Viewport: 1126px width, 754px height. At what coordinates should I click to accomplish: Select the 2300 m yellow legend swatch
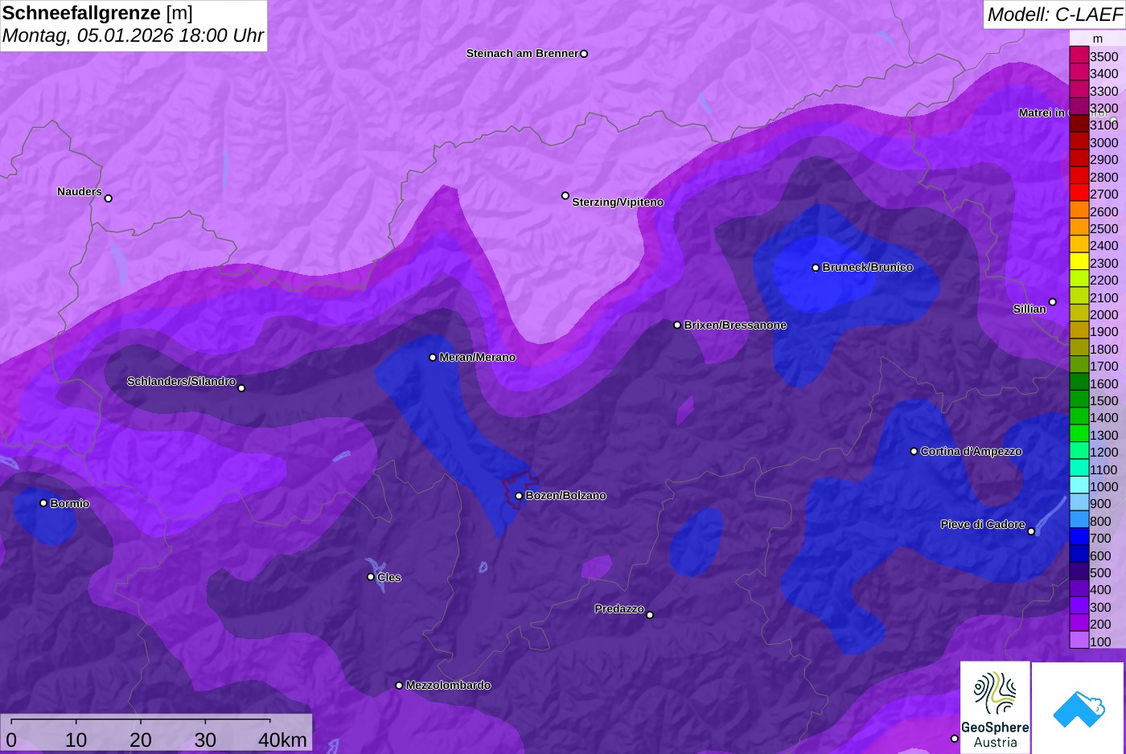[x=1079, y=263]
